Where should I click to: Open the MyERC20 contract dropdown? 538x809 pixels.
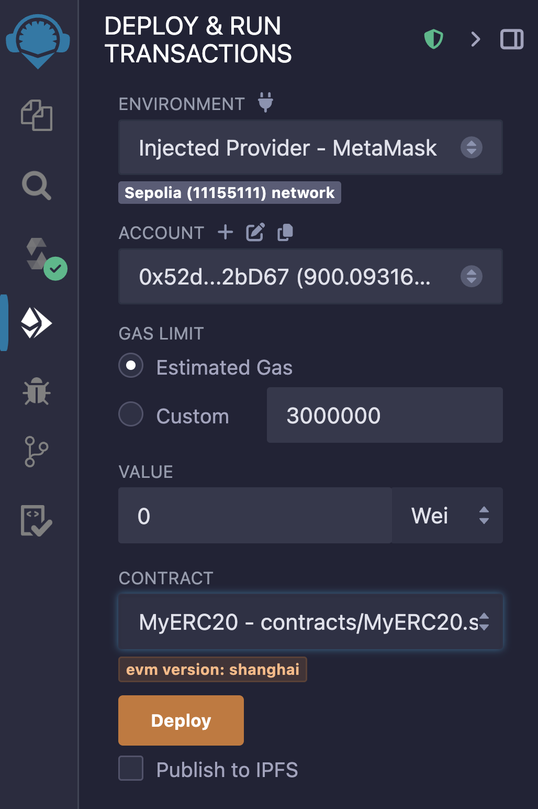point(310,622)
